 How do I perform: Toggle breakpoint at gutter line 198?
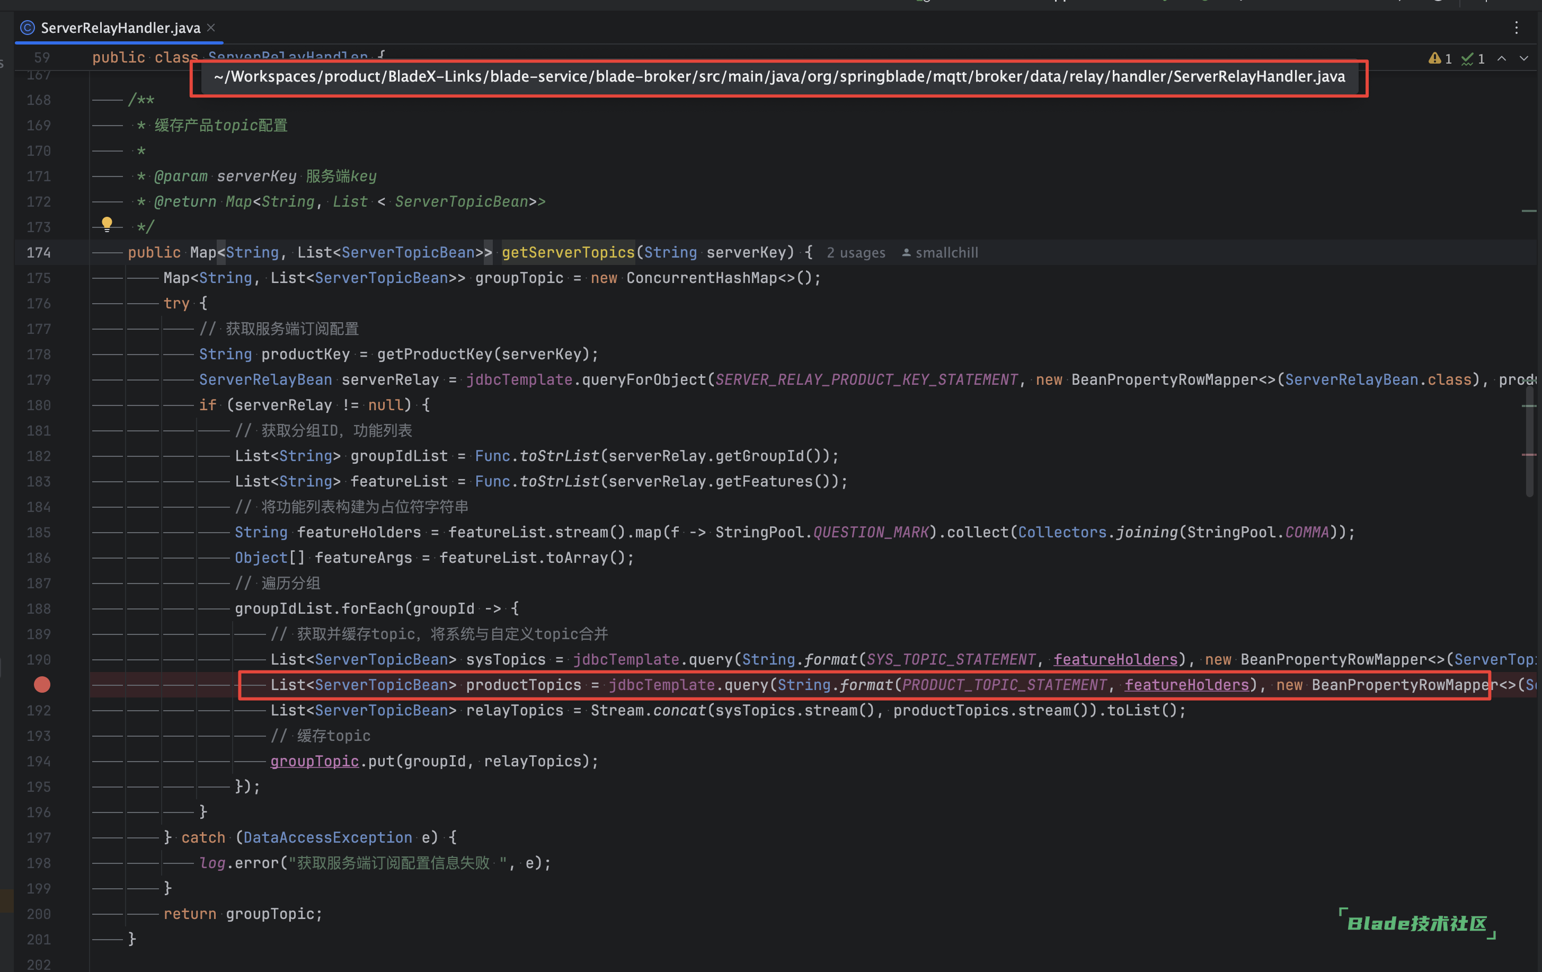coord(39,863)
